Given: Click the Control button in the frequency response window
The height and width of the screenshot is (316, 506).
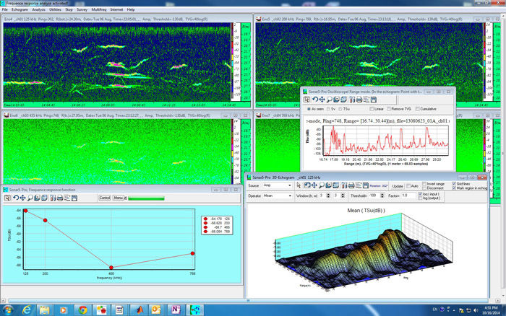Looking at the screenshot, I should [104, 198].
